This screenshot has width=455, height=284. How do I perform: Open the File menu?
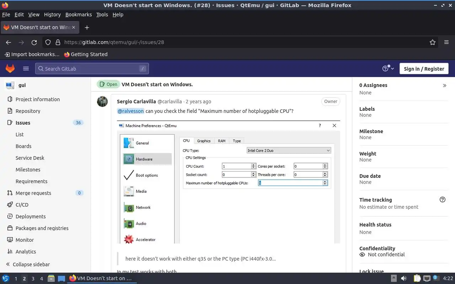[6, 15]
